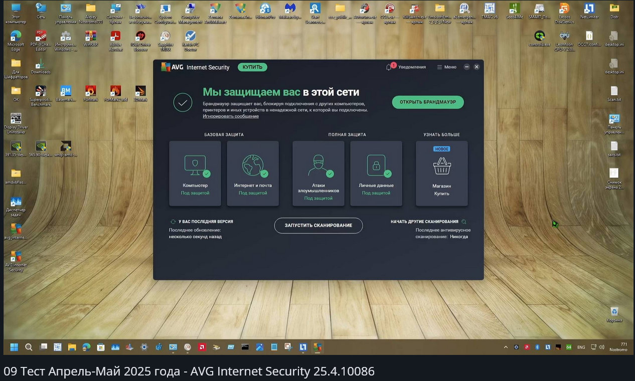Select the Malwarebytes desktop icon
The image size is (635, 381).
tap(289, 11)
